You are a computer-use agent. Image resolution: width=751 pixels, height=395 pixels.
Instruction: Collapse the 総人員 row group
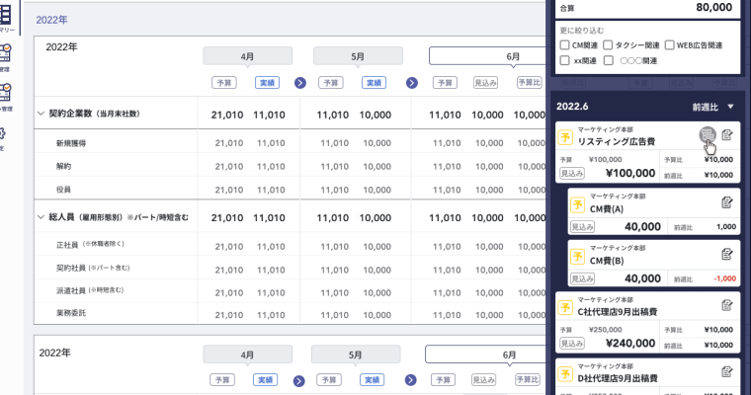[x=41, y=216]
